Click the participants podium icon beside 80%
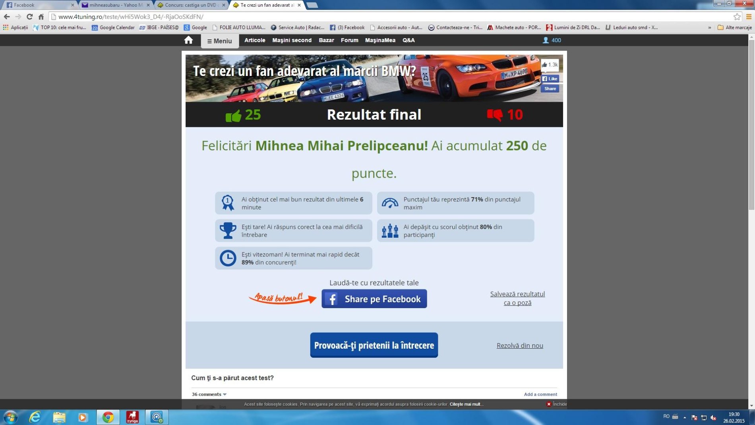The width and height of the screenshot is (755, 425). tap(390, 231)
